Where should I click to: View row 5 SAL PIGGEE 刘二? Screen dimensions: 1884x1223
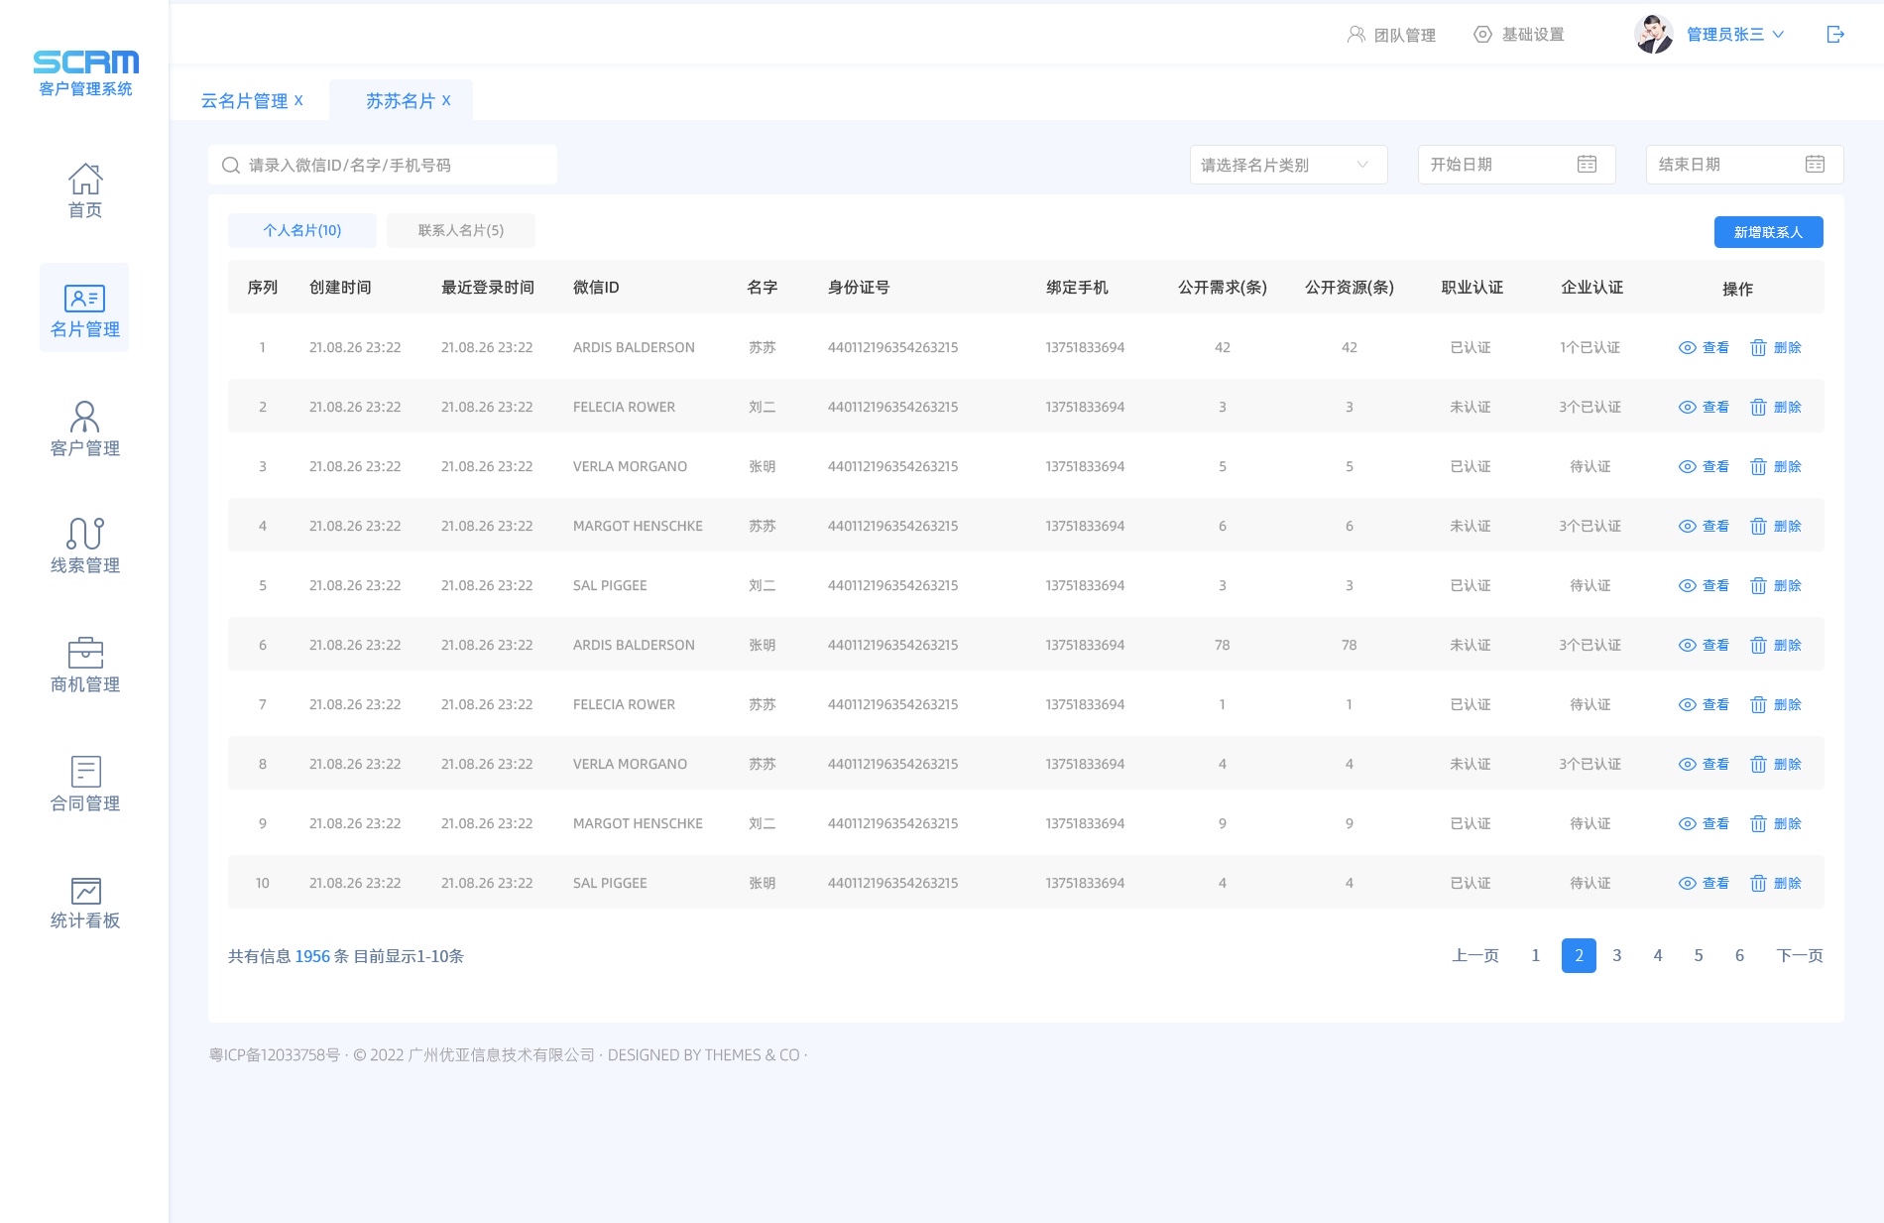[x=1704, y=585]
